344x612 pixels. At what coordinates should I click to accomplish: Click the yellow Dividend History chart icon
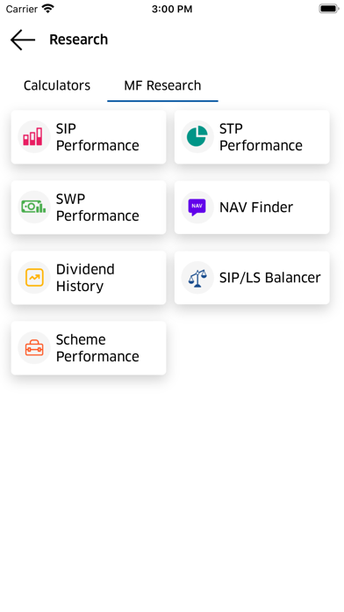[34, 278]
